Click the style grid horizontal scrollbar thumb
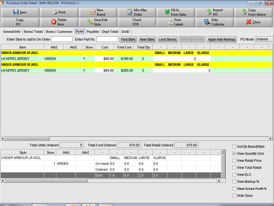 (46, 181)
